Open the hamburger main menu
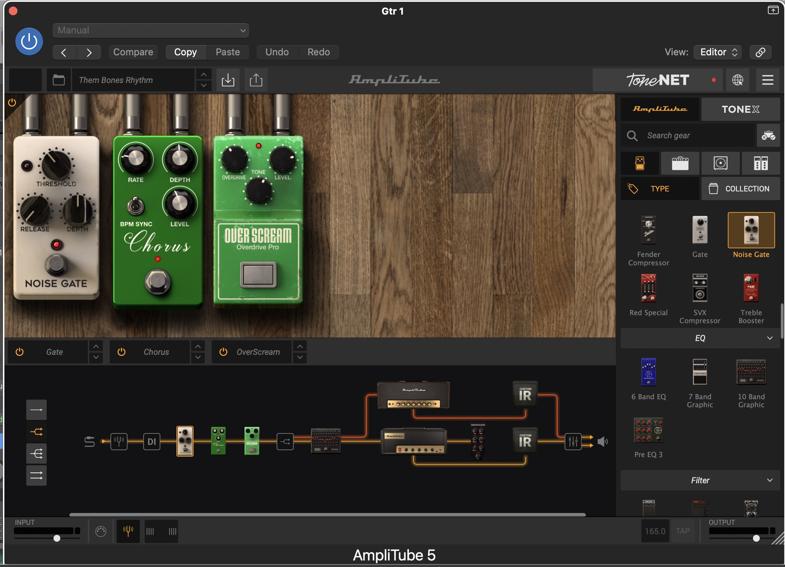 [768, 80]
